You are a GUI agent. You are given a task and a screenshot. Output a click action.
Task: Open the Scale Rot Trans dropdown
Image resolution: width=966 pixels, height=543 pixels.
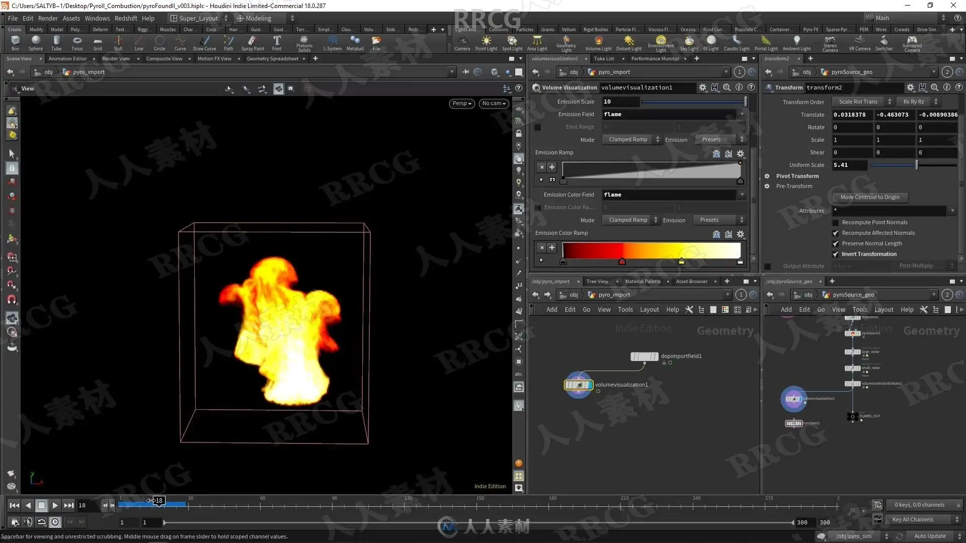(x=862, y=102)
